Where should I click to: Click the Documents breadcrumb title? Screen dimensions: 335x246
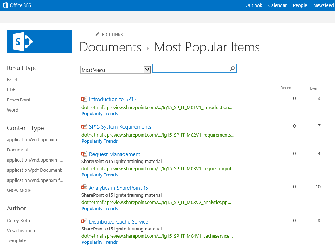tap(110, 47)
